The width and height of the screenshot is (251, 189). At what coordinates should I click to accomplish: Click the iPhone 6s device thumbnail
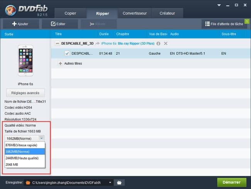[25, 60]
